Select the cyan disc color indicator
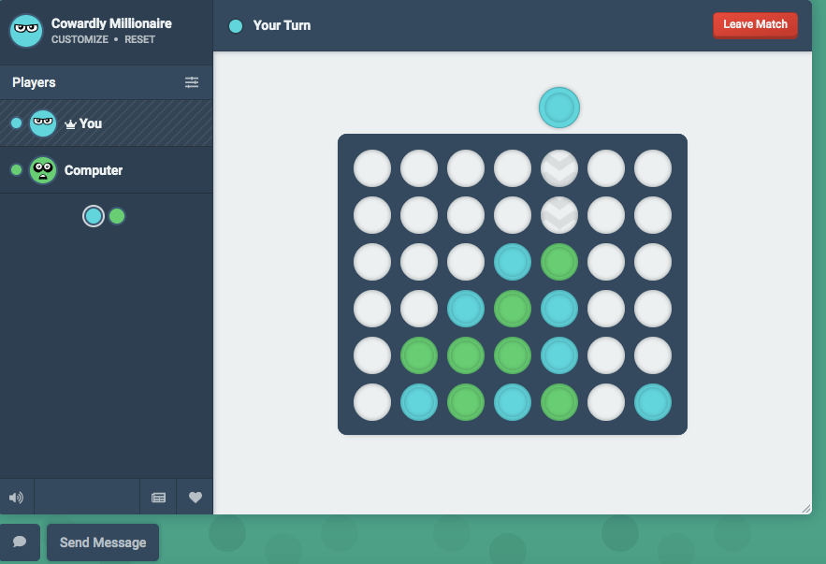826x564 pixels. point(93,216)
